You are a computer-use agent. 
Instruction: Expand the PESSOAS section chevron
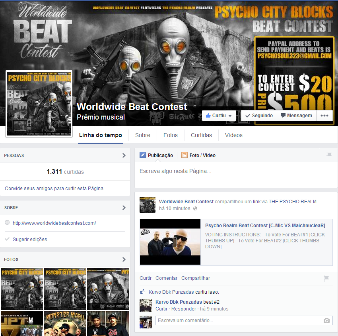(124, 155)
